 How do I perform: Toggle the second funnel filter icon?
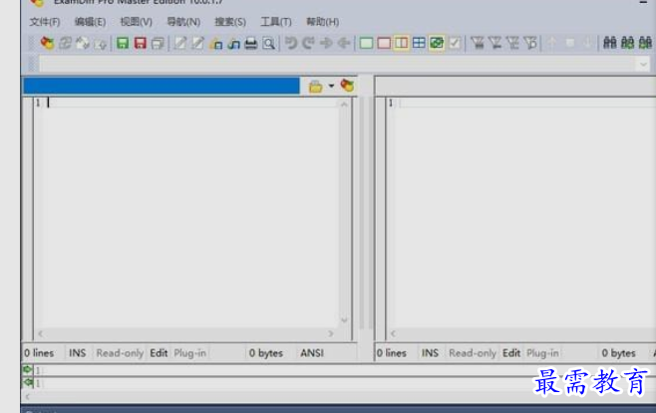(494, 43)
